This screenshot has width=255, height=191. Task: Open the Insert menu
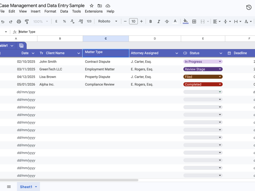click(x=35, y=11)
